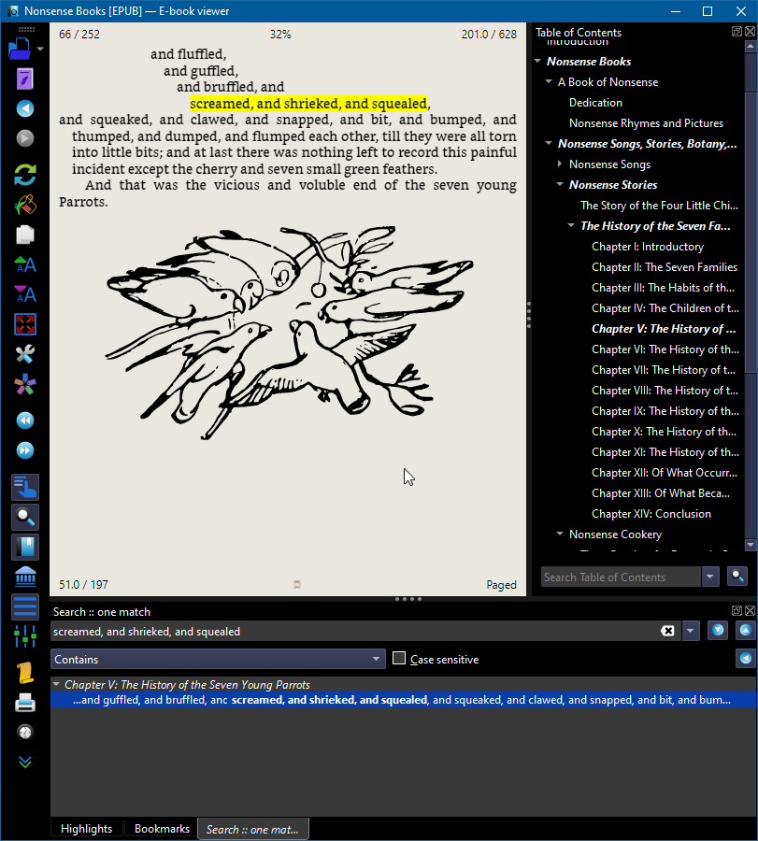758x841 pixels.
Task: Jump to next section with fast-forward icon
Action: 24,450
